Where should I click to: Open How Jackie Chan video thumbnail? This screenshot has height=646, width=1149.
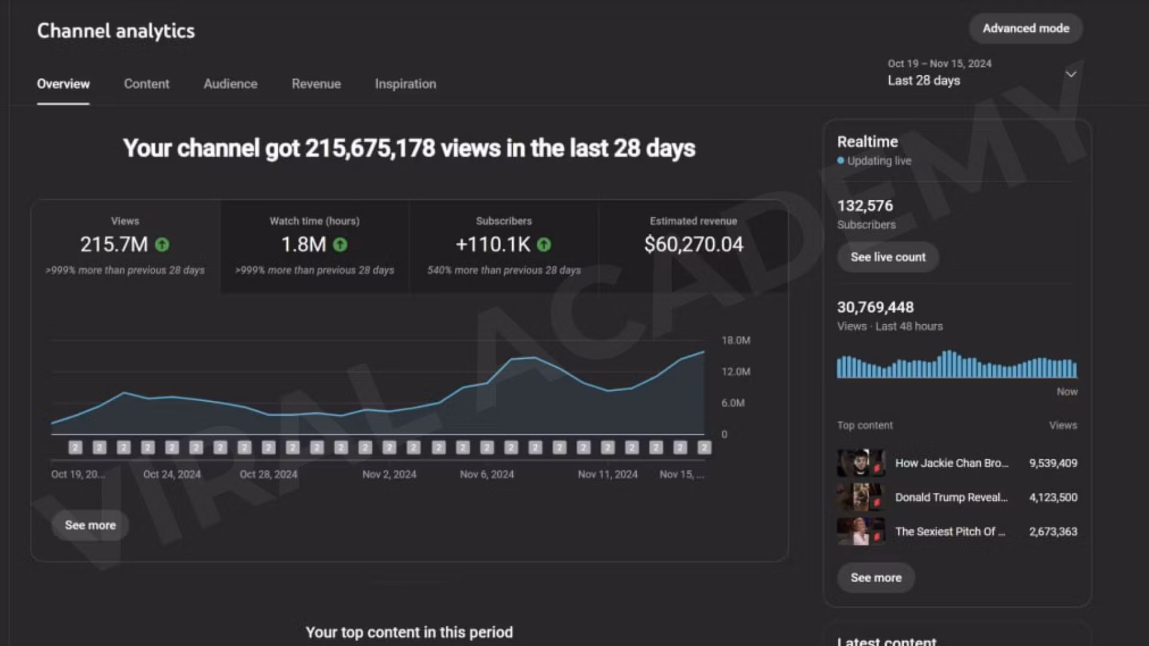click(861, 463)
